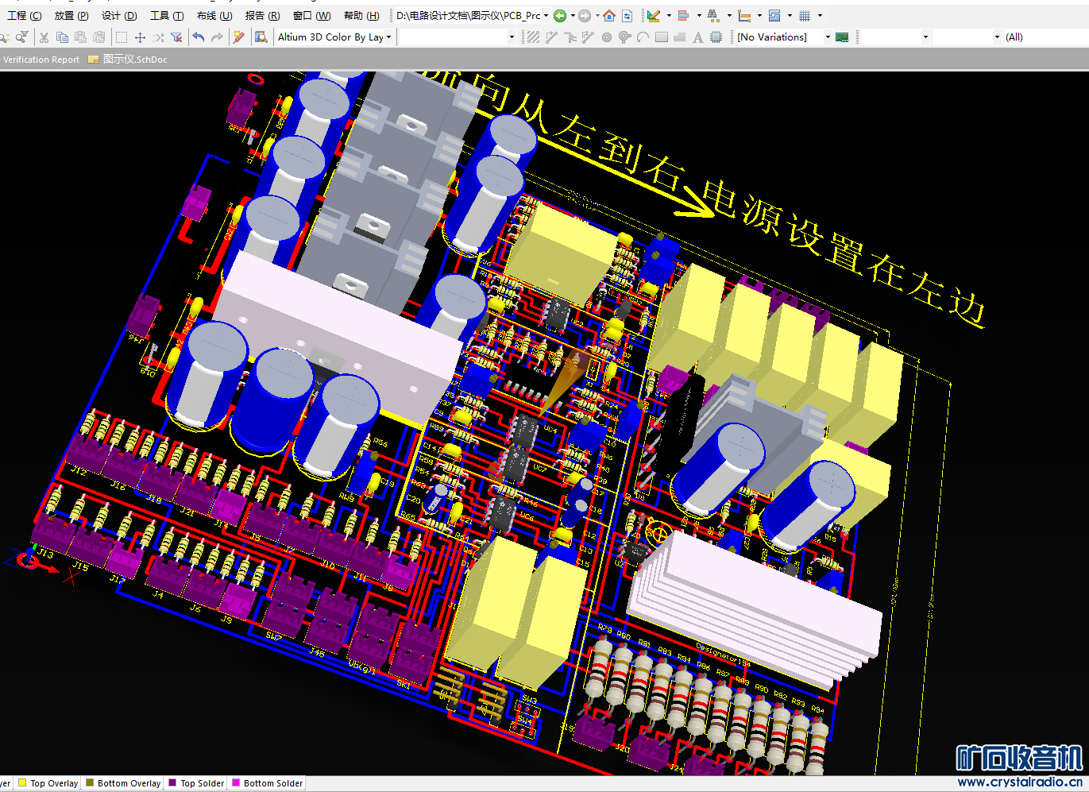The width and height of the screenshot is (1089, 792).
Task: Open the 布线 (U) menu
Action: click(214, 16)
